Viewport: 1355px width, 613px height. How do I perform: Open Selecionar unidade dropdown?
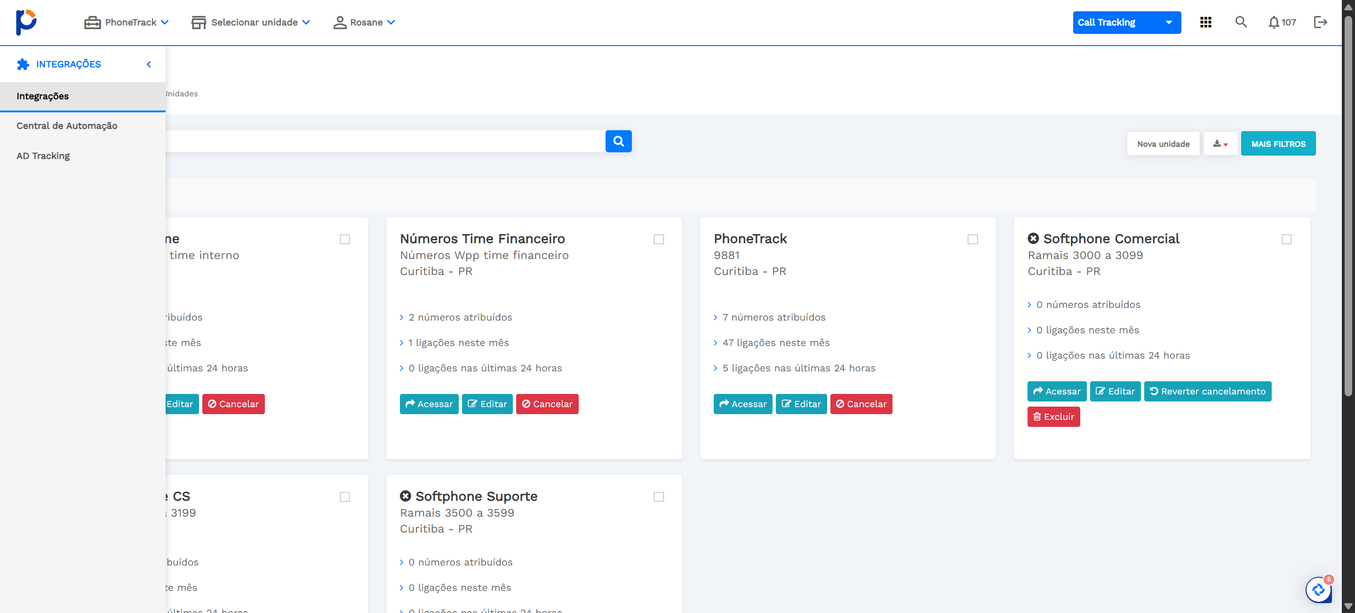250,22
